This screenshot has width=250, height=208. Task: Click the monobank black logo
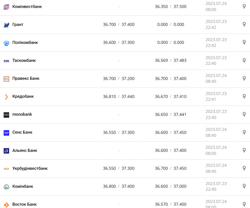(6, 115)
